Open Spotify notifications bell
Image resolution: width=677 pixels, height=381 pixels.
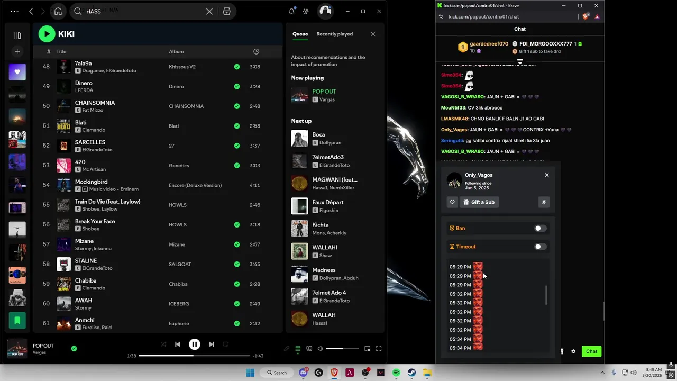291,11
